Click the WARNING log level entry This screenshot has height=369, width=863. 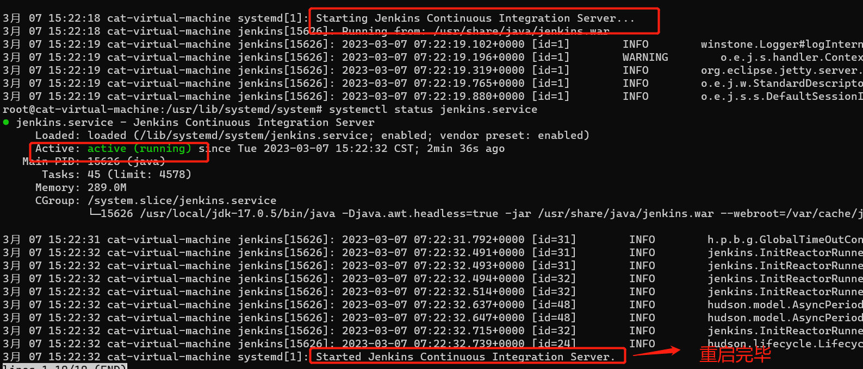(x=645, y=58)
